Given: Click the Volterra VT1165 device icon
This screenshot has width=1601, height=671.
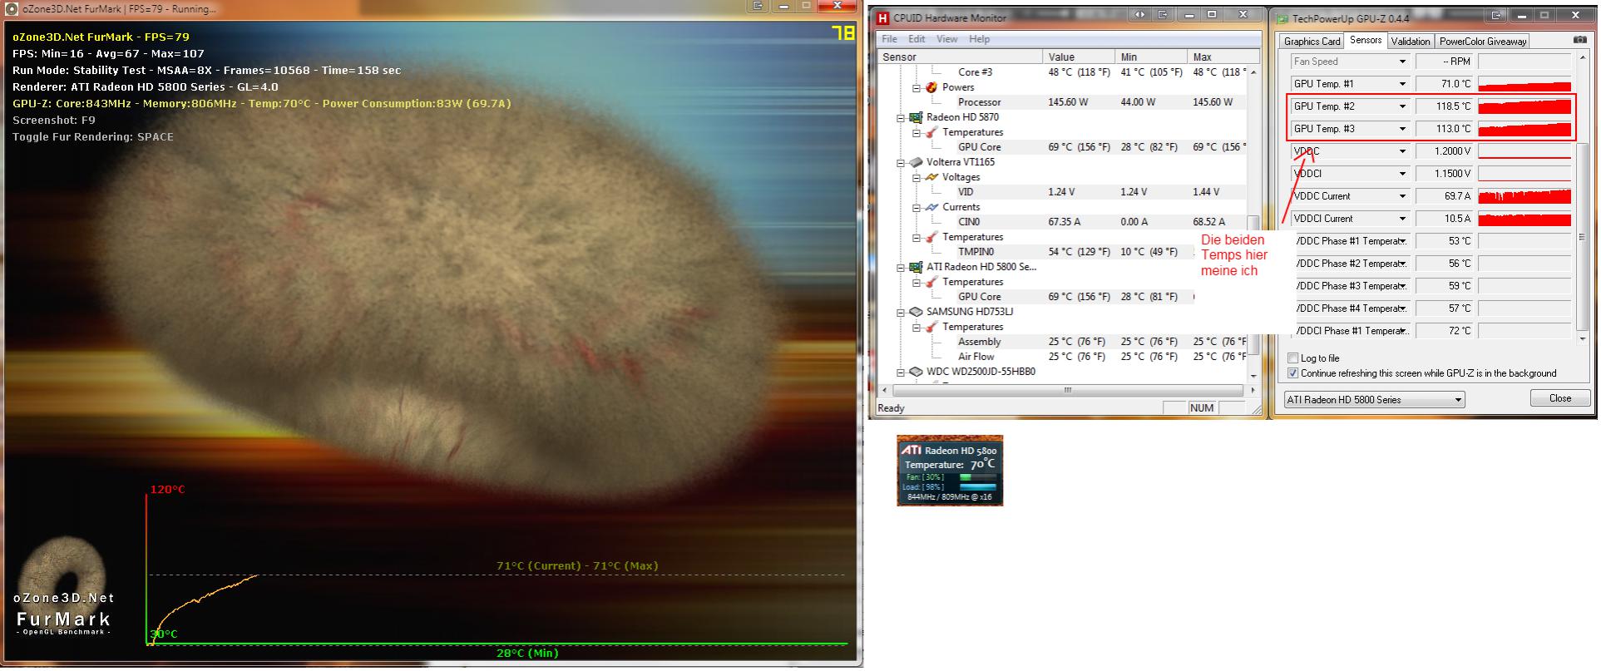Looking at the screenshot, I should tap(916, 162).
